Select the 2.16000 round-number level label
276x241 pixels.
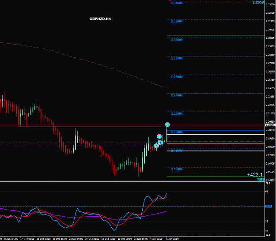click(177, 169)
